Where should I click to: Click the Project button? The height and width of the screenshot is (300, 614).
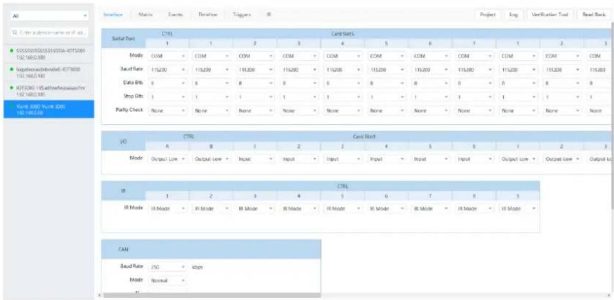point(487,15)
